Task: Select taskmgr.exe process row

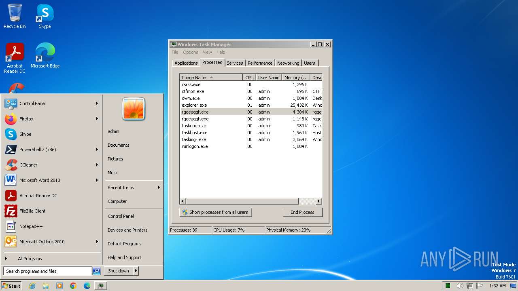Action: pyautogui.click(x=251, y=139)
